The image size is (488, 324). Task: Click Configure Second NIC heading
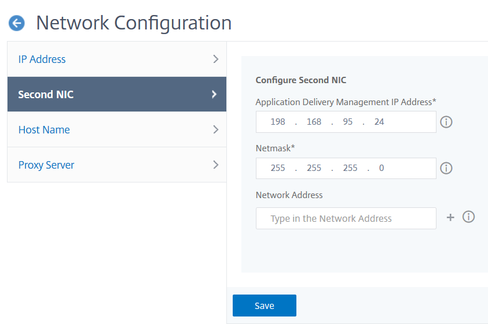click(300, 80)
